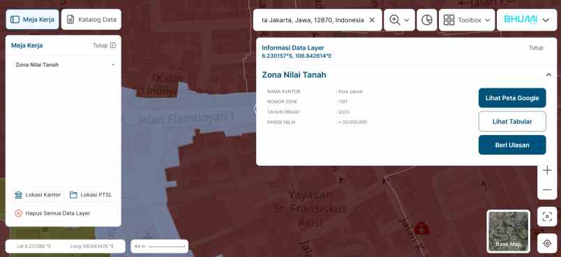The height and width of the screenshot is (257, 561).
Task: Click the red hospital marker on map
Action: click(422, 228)
